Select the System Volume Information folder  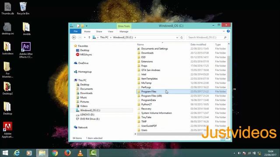[x=157, y=113]
